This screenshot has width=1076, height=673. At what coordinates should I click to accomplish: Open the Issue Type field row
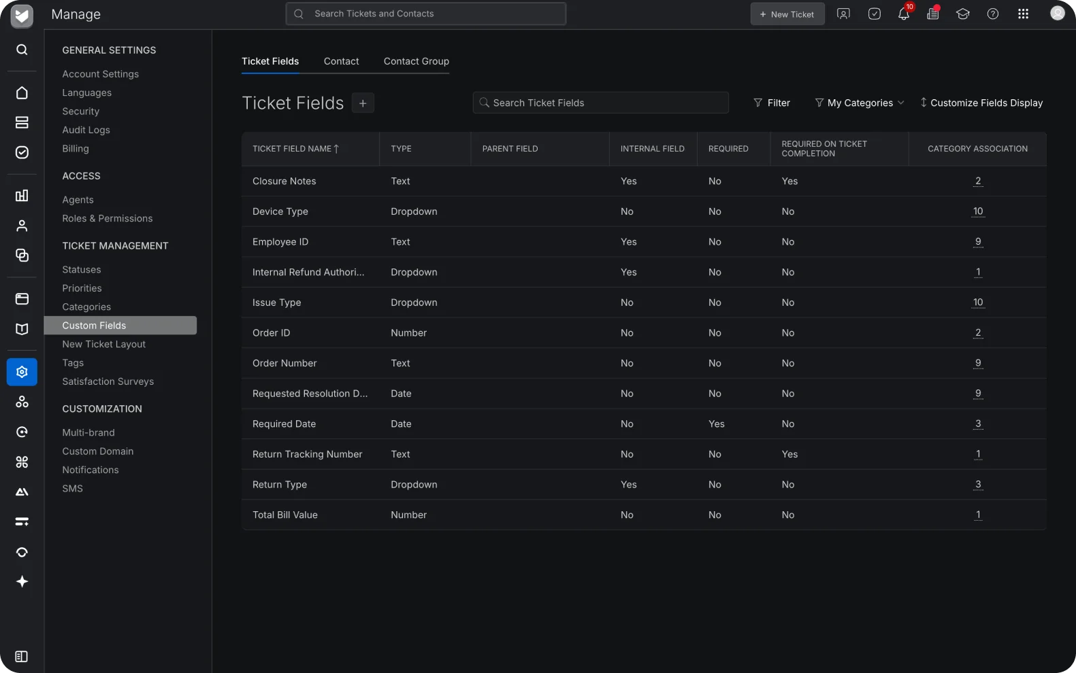(x=644, y=303)
